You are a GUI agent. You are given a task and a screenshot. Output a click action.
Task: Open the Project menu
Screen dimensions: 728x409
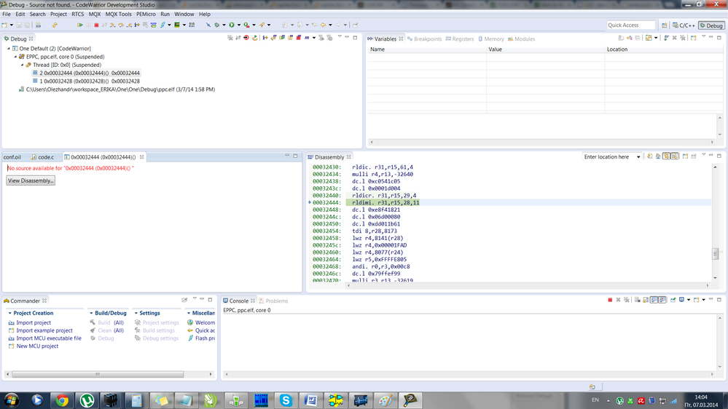[58, 15]
